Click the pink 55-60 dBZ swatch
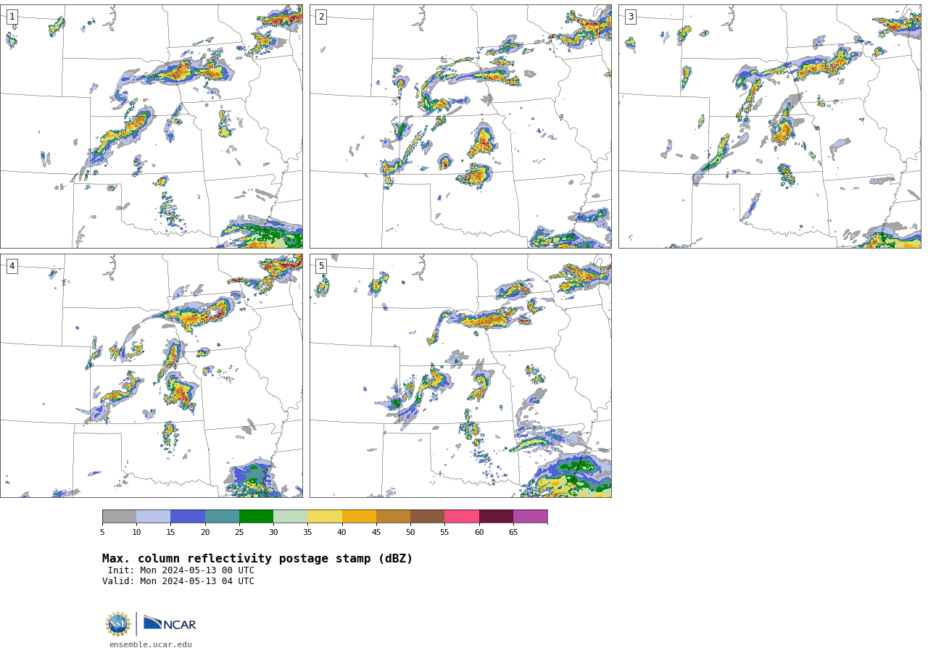 click(462, 516)
